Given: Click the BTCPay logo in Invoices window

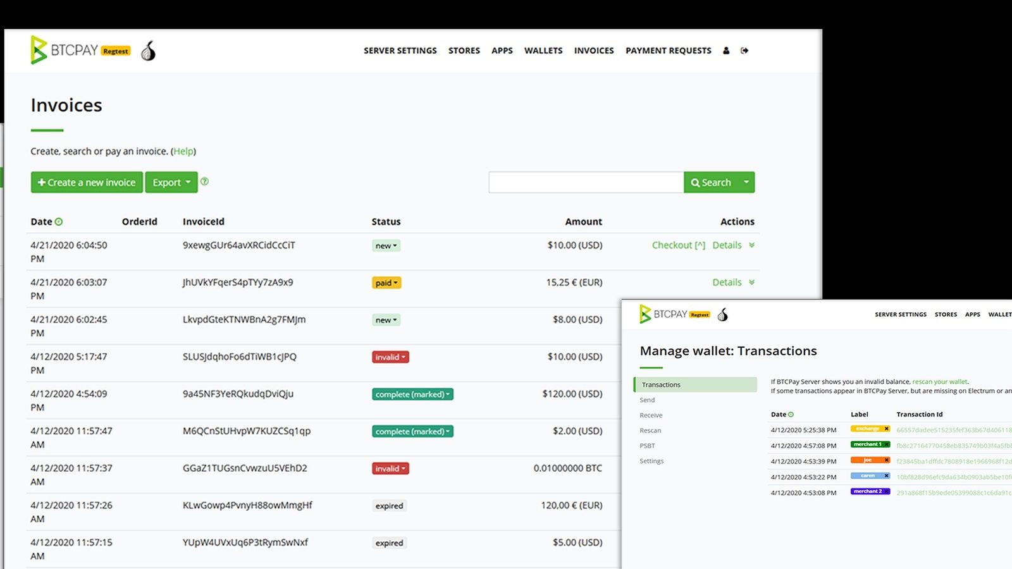Looking at the screenshot, I should [64, 50].
